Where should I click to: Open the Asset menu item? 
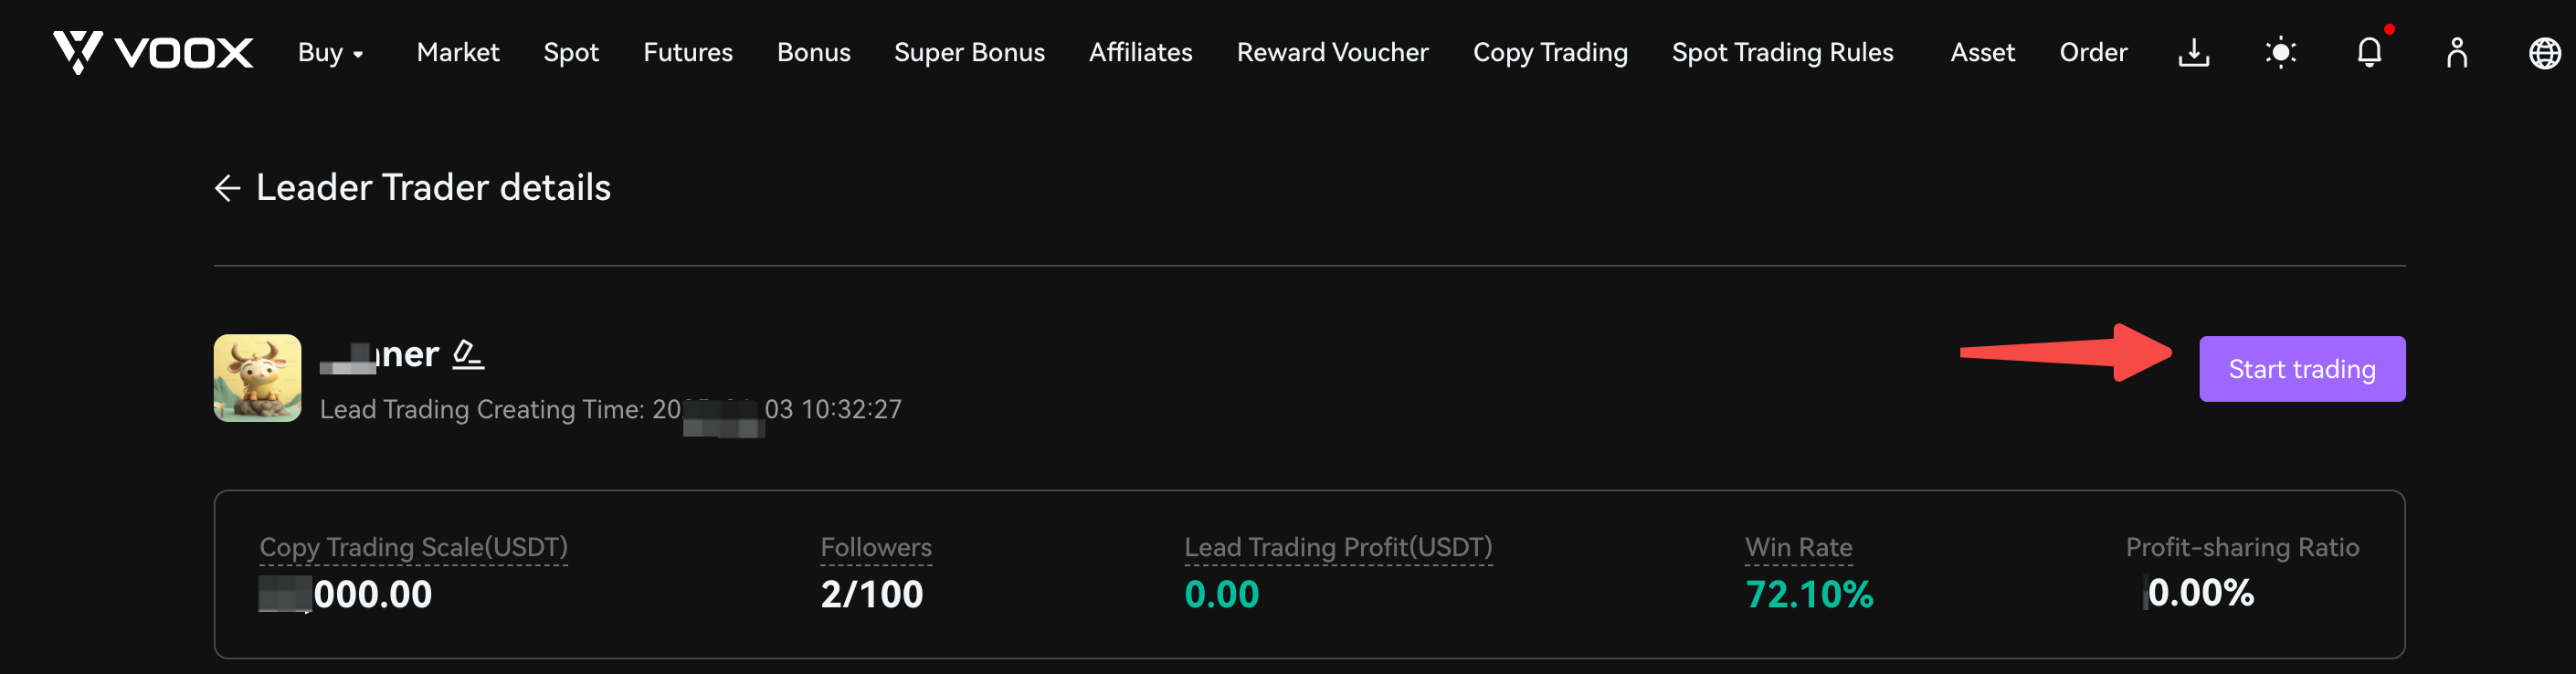pyautogui.click(x=1982, y=52)
